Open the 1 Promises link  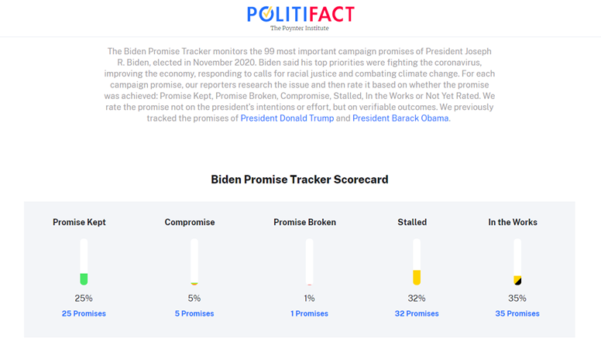click(x=309, y=313)
